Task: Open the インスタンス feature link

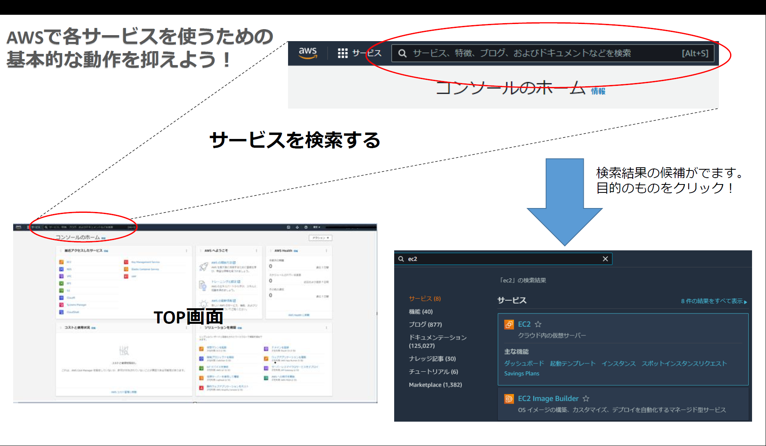Action: click(x=618, y=363)
